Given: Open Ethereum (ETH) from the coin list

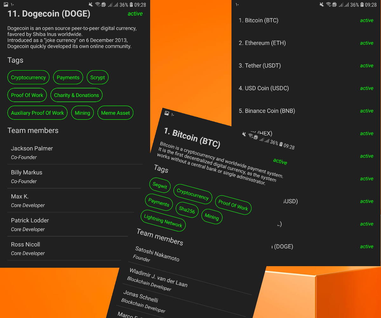Looking at the screenshot, I should tap(262, 43).
